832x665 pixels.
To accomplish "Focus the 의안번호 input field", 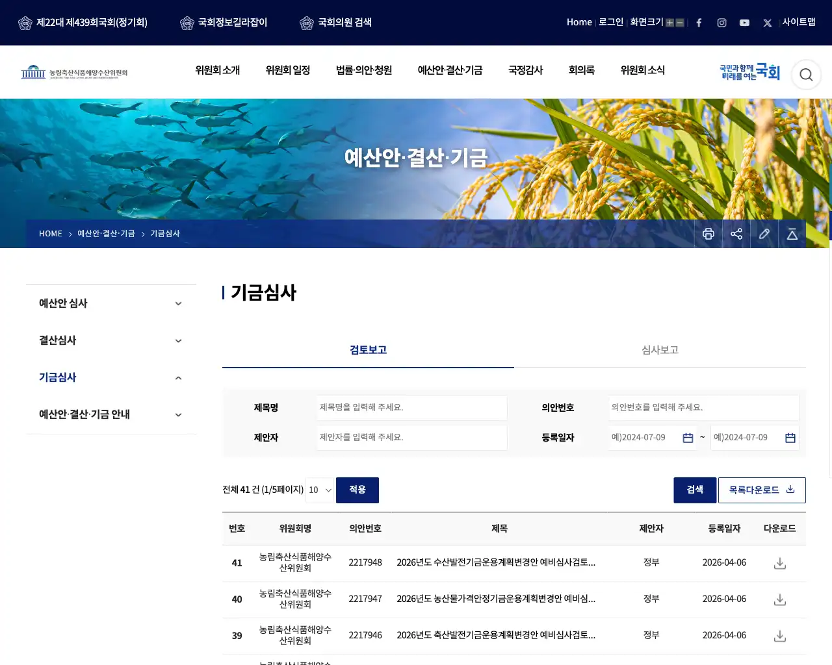I will [704, 408].
